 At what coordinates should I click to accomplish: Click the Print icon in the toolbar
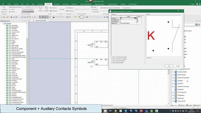click(16, 17)
